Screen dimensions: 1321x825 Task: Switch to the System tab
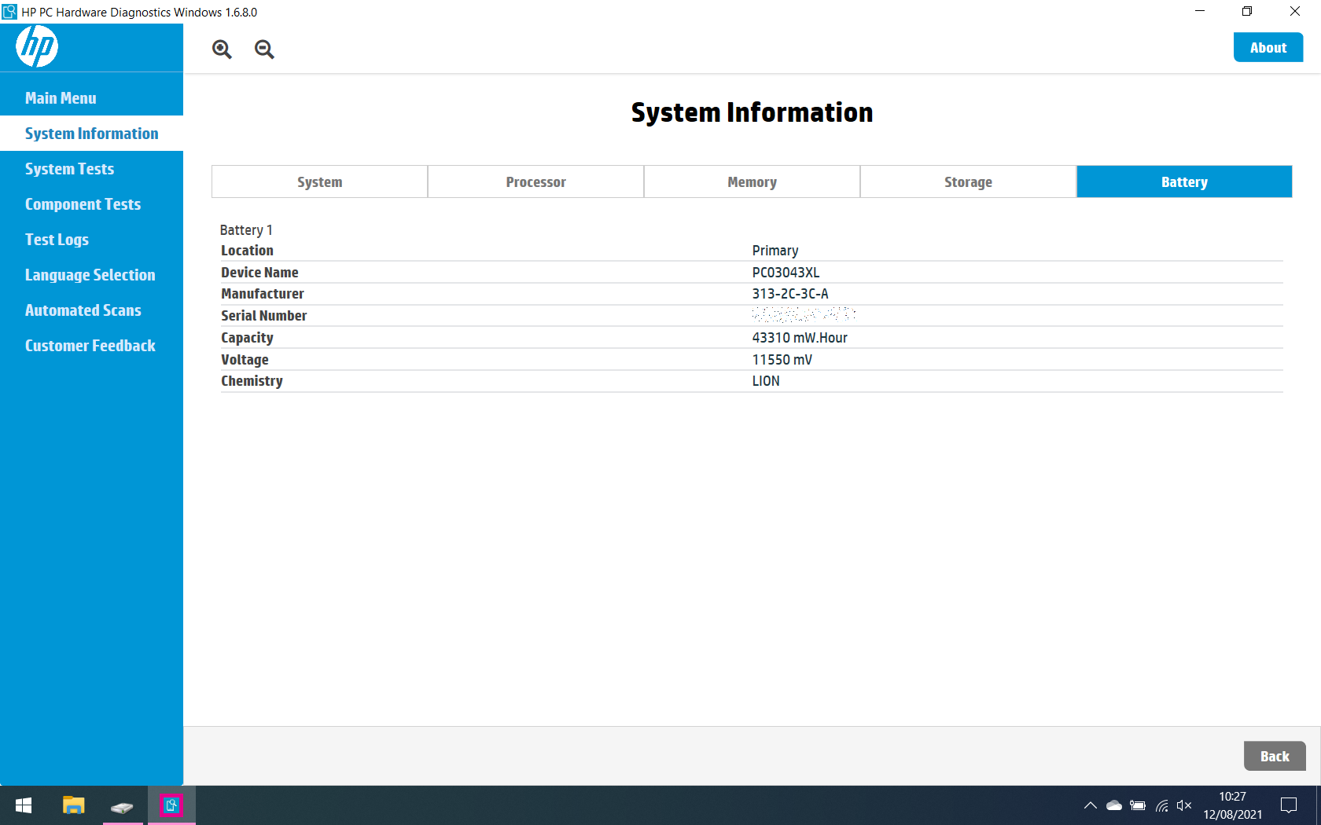320,181
